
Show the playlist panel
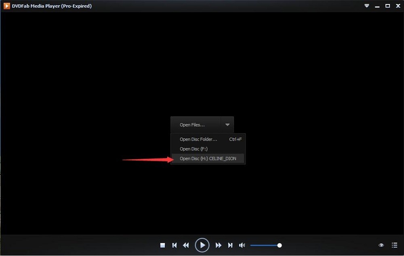(x=394, y=245)
